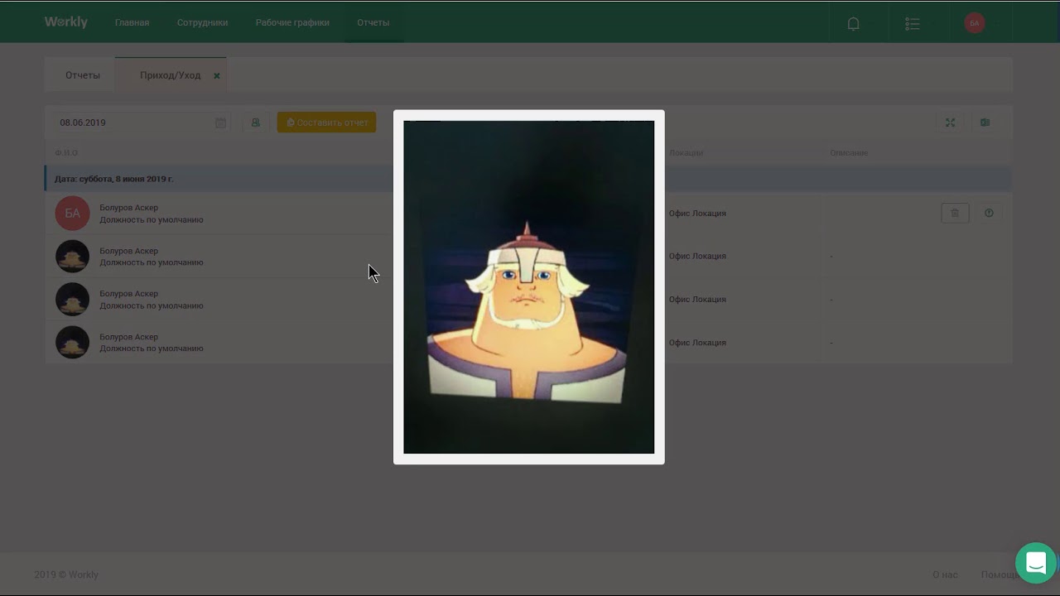Click the red БА avatar in first row
1060x596 pixels.
point(72,214)
